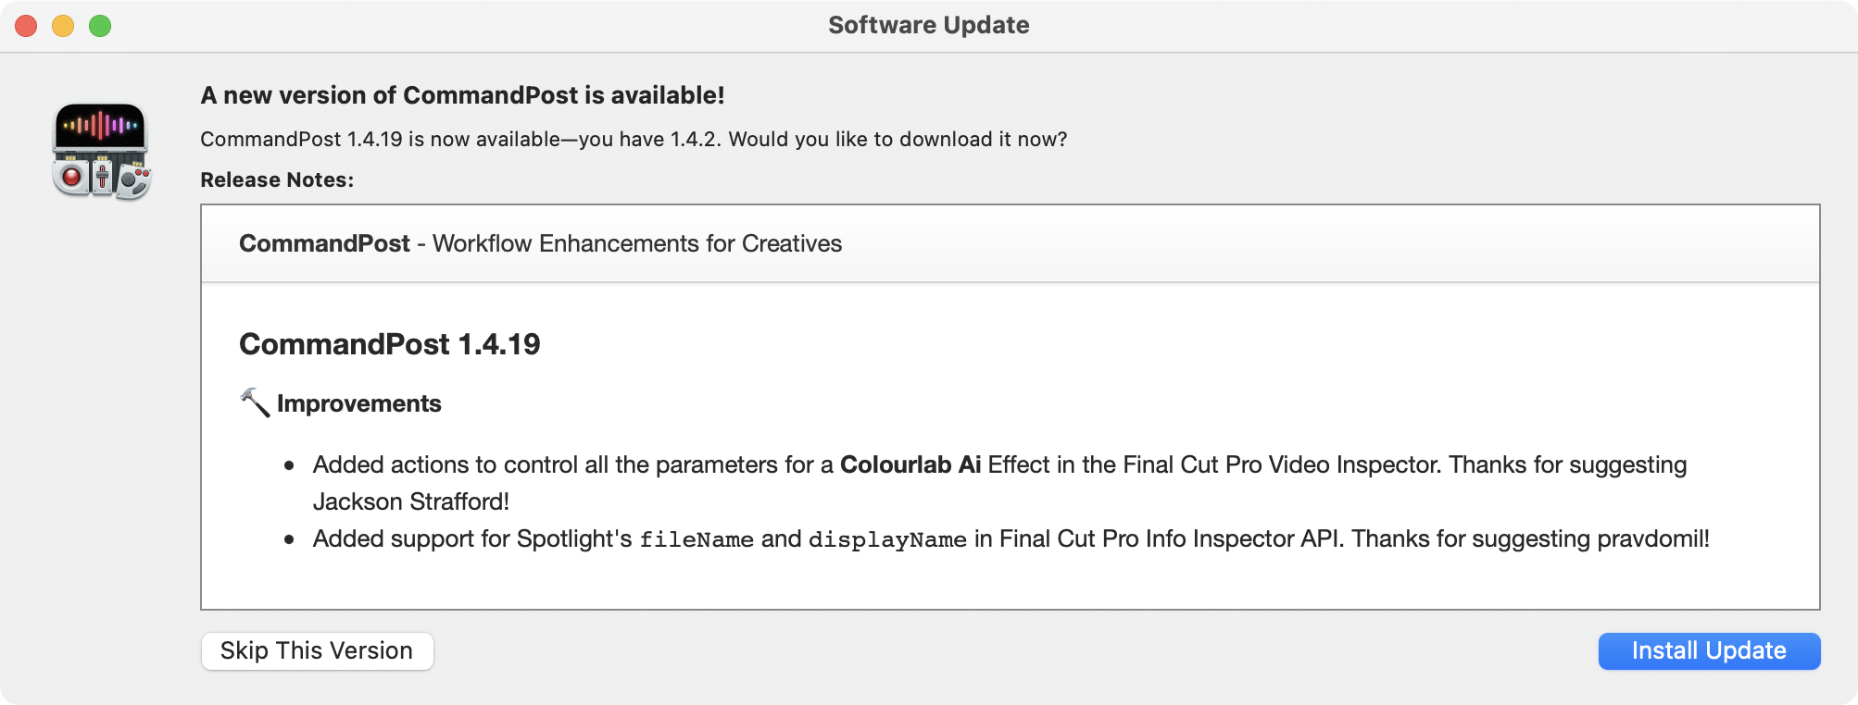This screenshot has width=1858, height=705.
Task: Click the bold 'CommandPost' release notes banner title
Action: click(x=324, y=243)
